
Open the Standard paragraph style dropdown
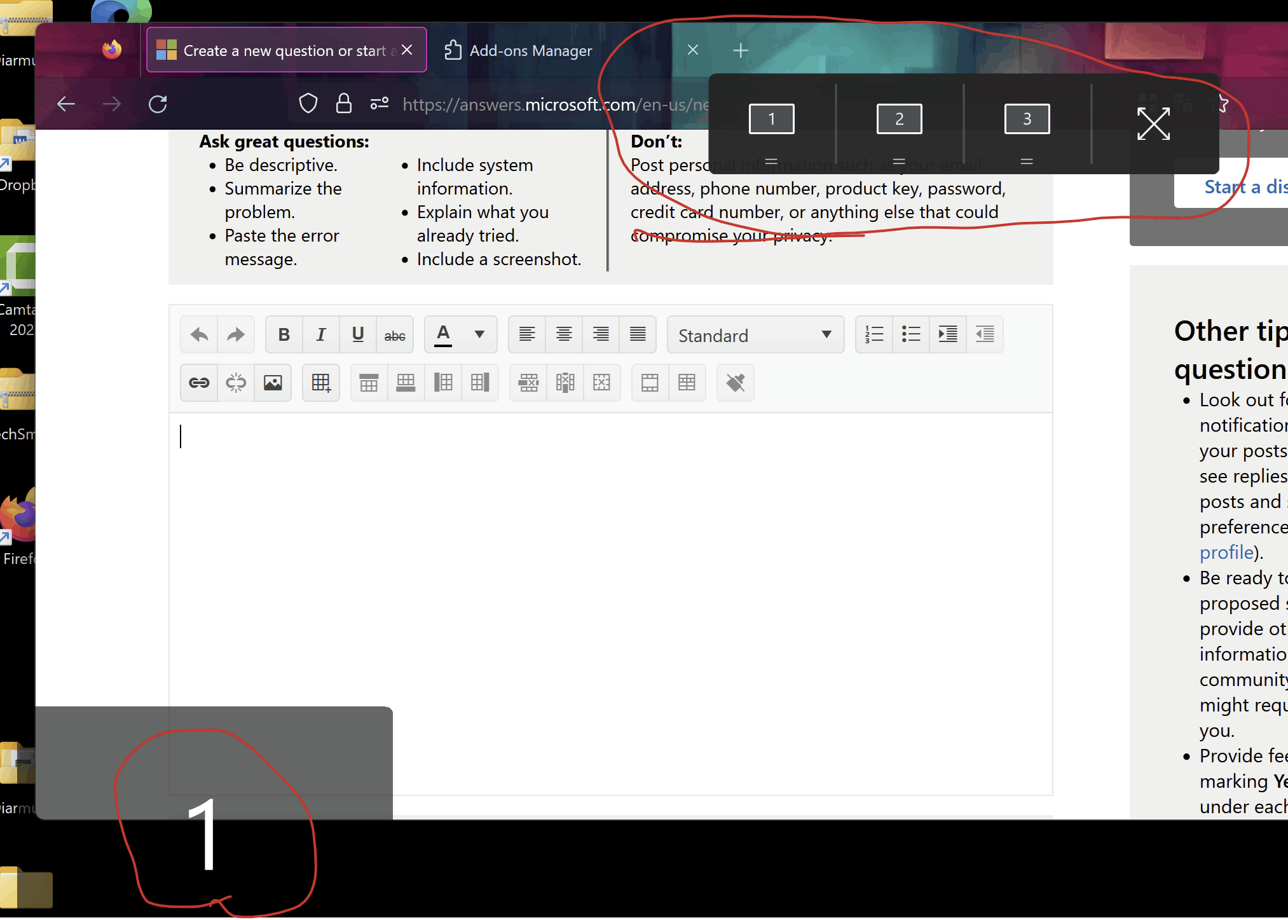point(755,335)
